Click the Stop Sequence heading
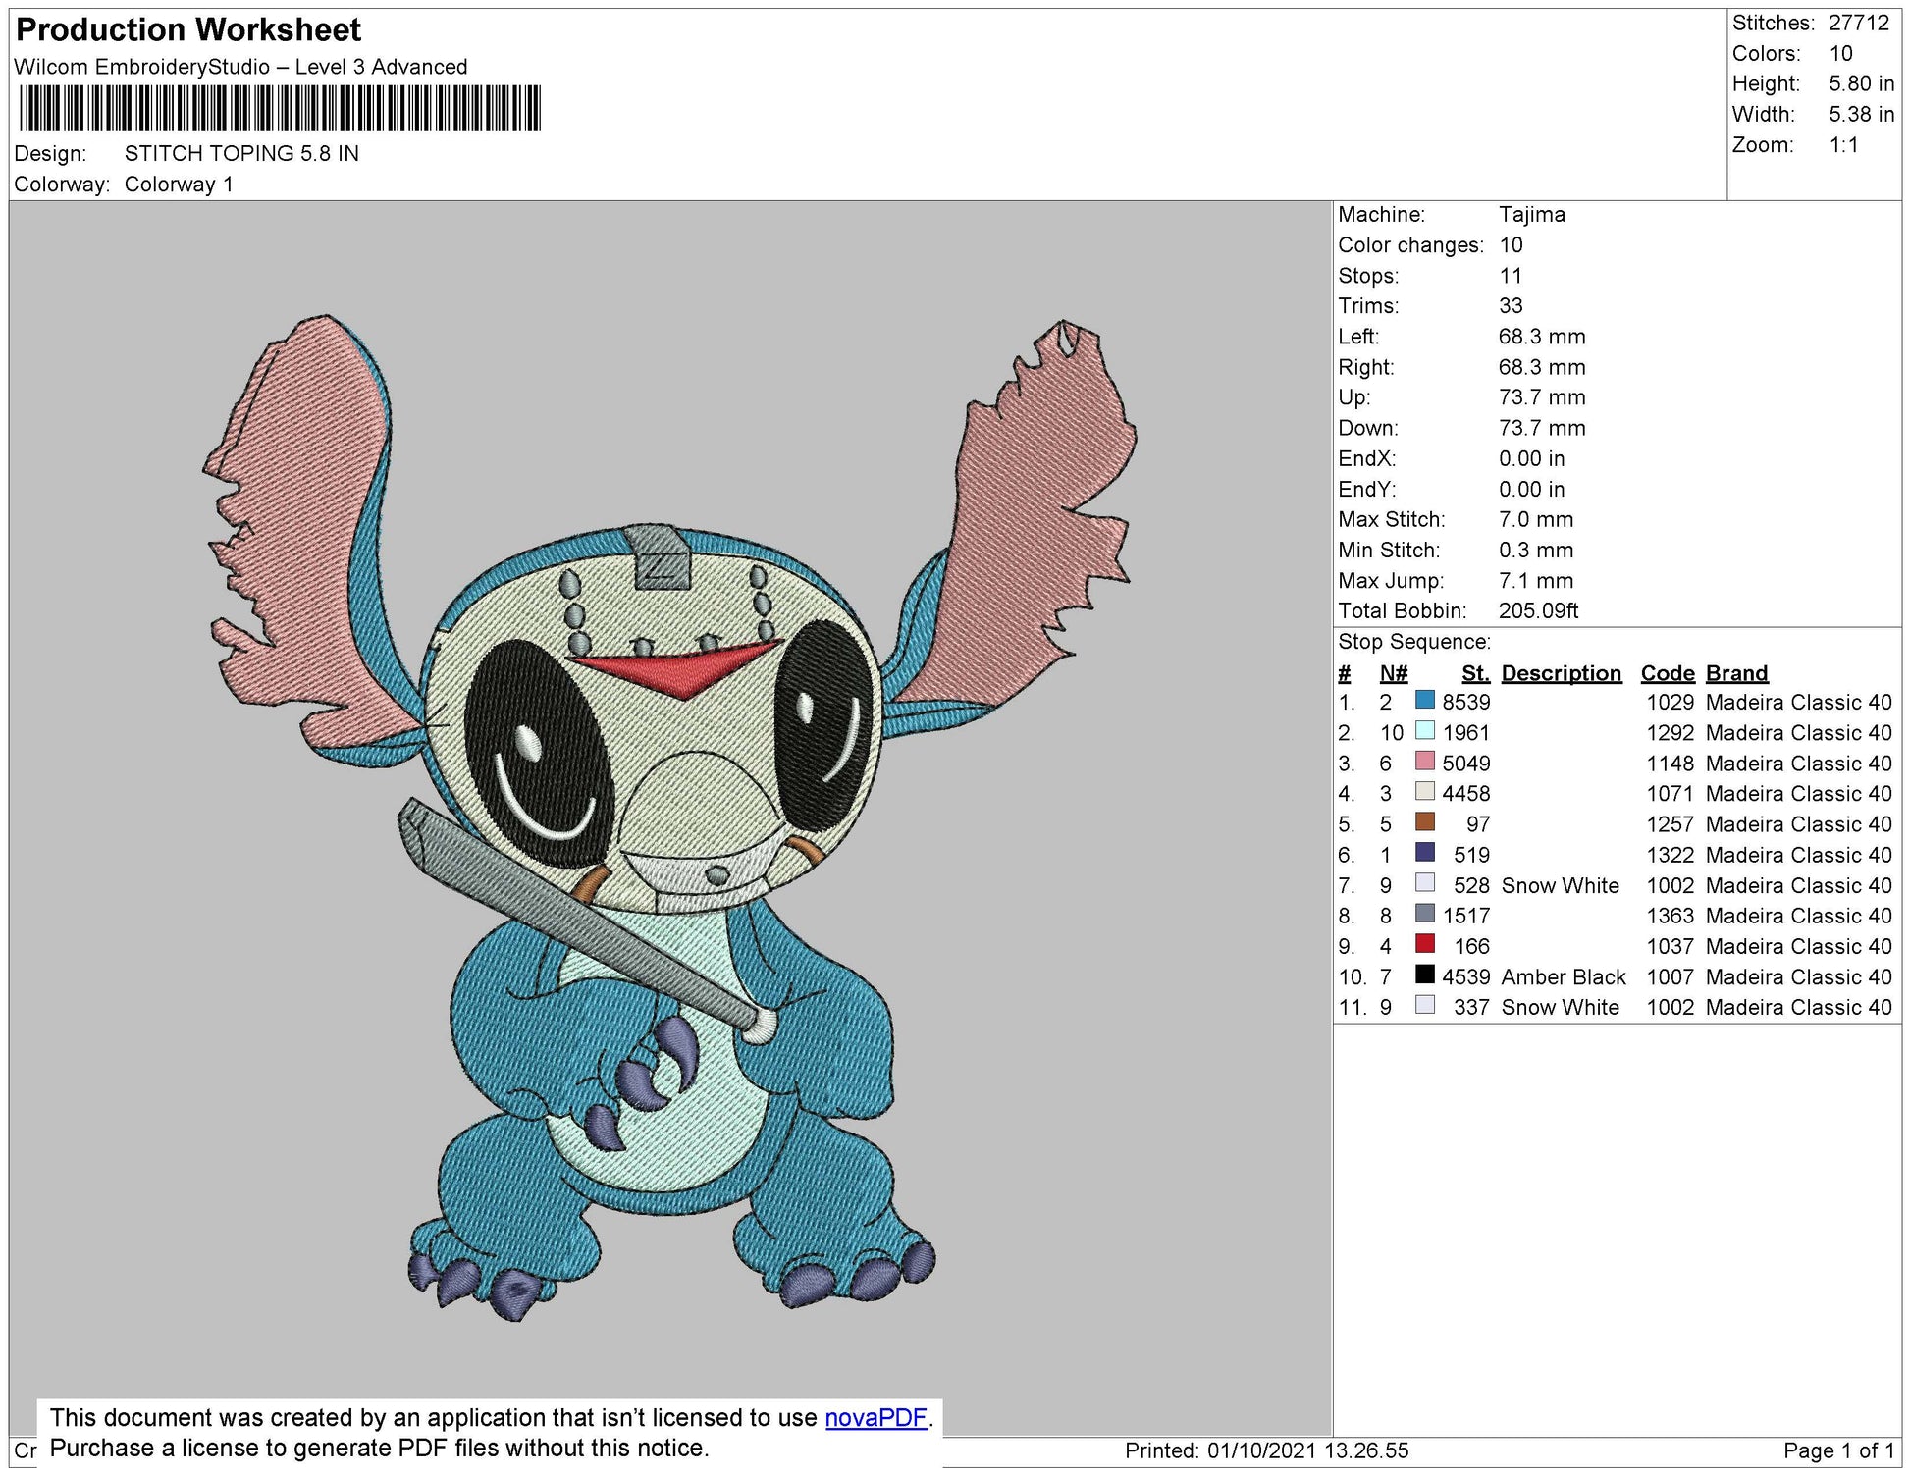The height and width of the screenshot is (1476, 1910). click(1413, 642)
